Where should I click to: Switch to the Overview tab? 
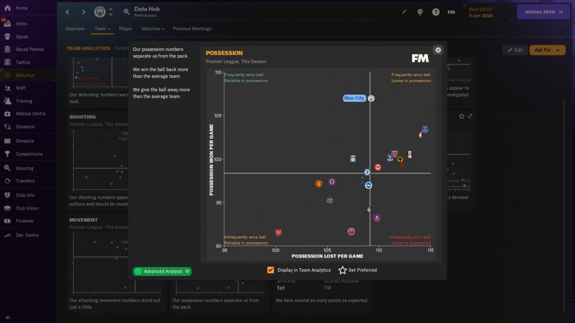pos(75,29)
